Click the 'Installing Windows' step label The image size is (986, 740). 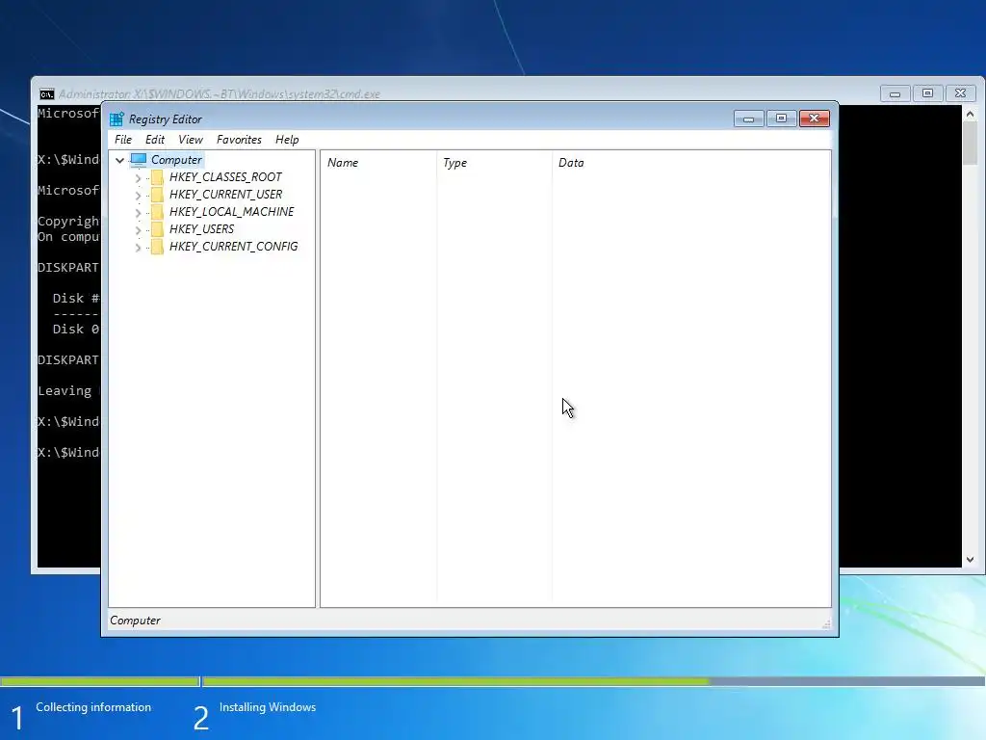(268, 707)
